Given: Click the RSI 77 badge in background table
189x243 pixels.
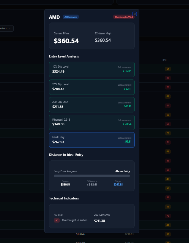Looking at the screenshot, I should click(x=168, y=197).
